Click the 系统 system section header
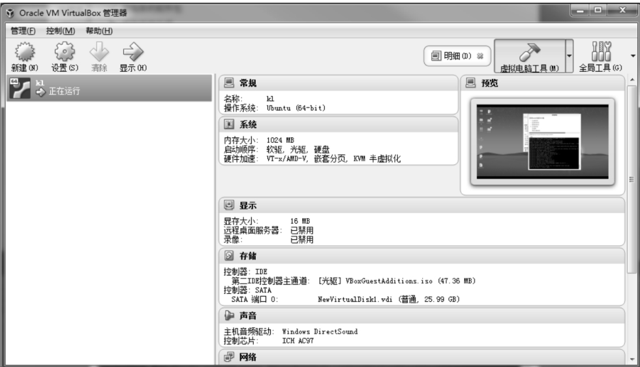Viewport: 640px width, 367px height. (x=339, y=125)
